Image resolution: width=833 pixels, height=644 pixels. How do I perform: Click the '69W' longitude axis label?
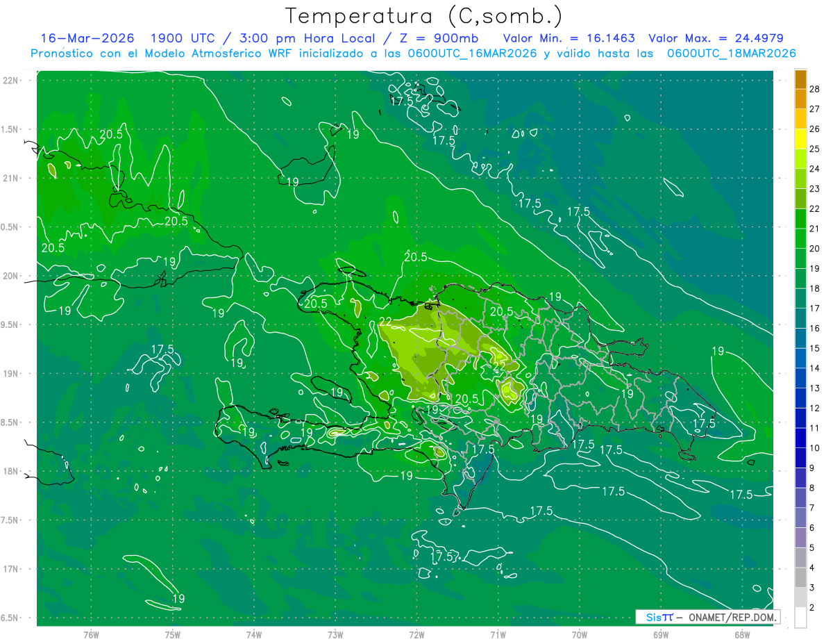pos(661,634)
